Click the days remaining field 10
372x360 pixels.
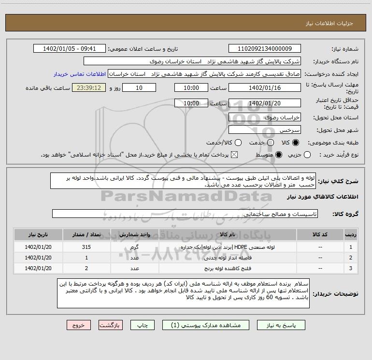(139, 87)
